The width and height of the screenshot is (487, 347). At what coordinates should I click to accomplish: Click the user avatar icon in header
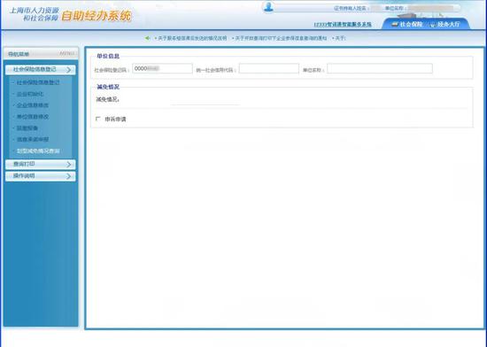click(x=268, y=6)
